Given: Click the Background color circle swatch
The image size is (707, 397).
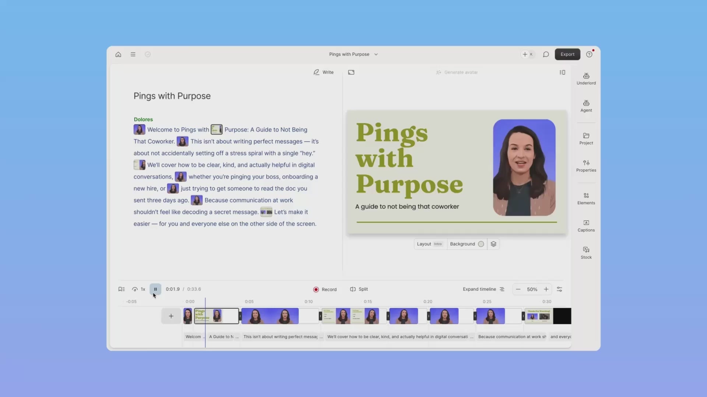Looking at the screenshot, I should 481,244.
